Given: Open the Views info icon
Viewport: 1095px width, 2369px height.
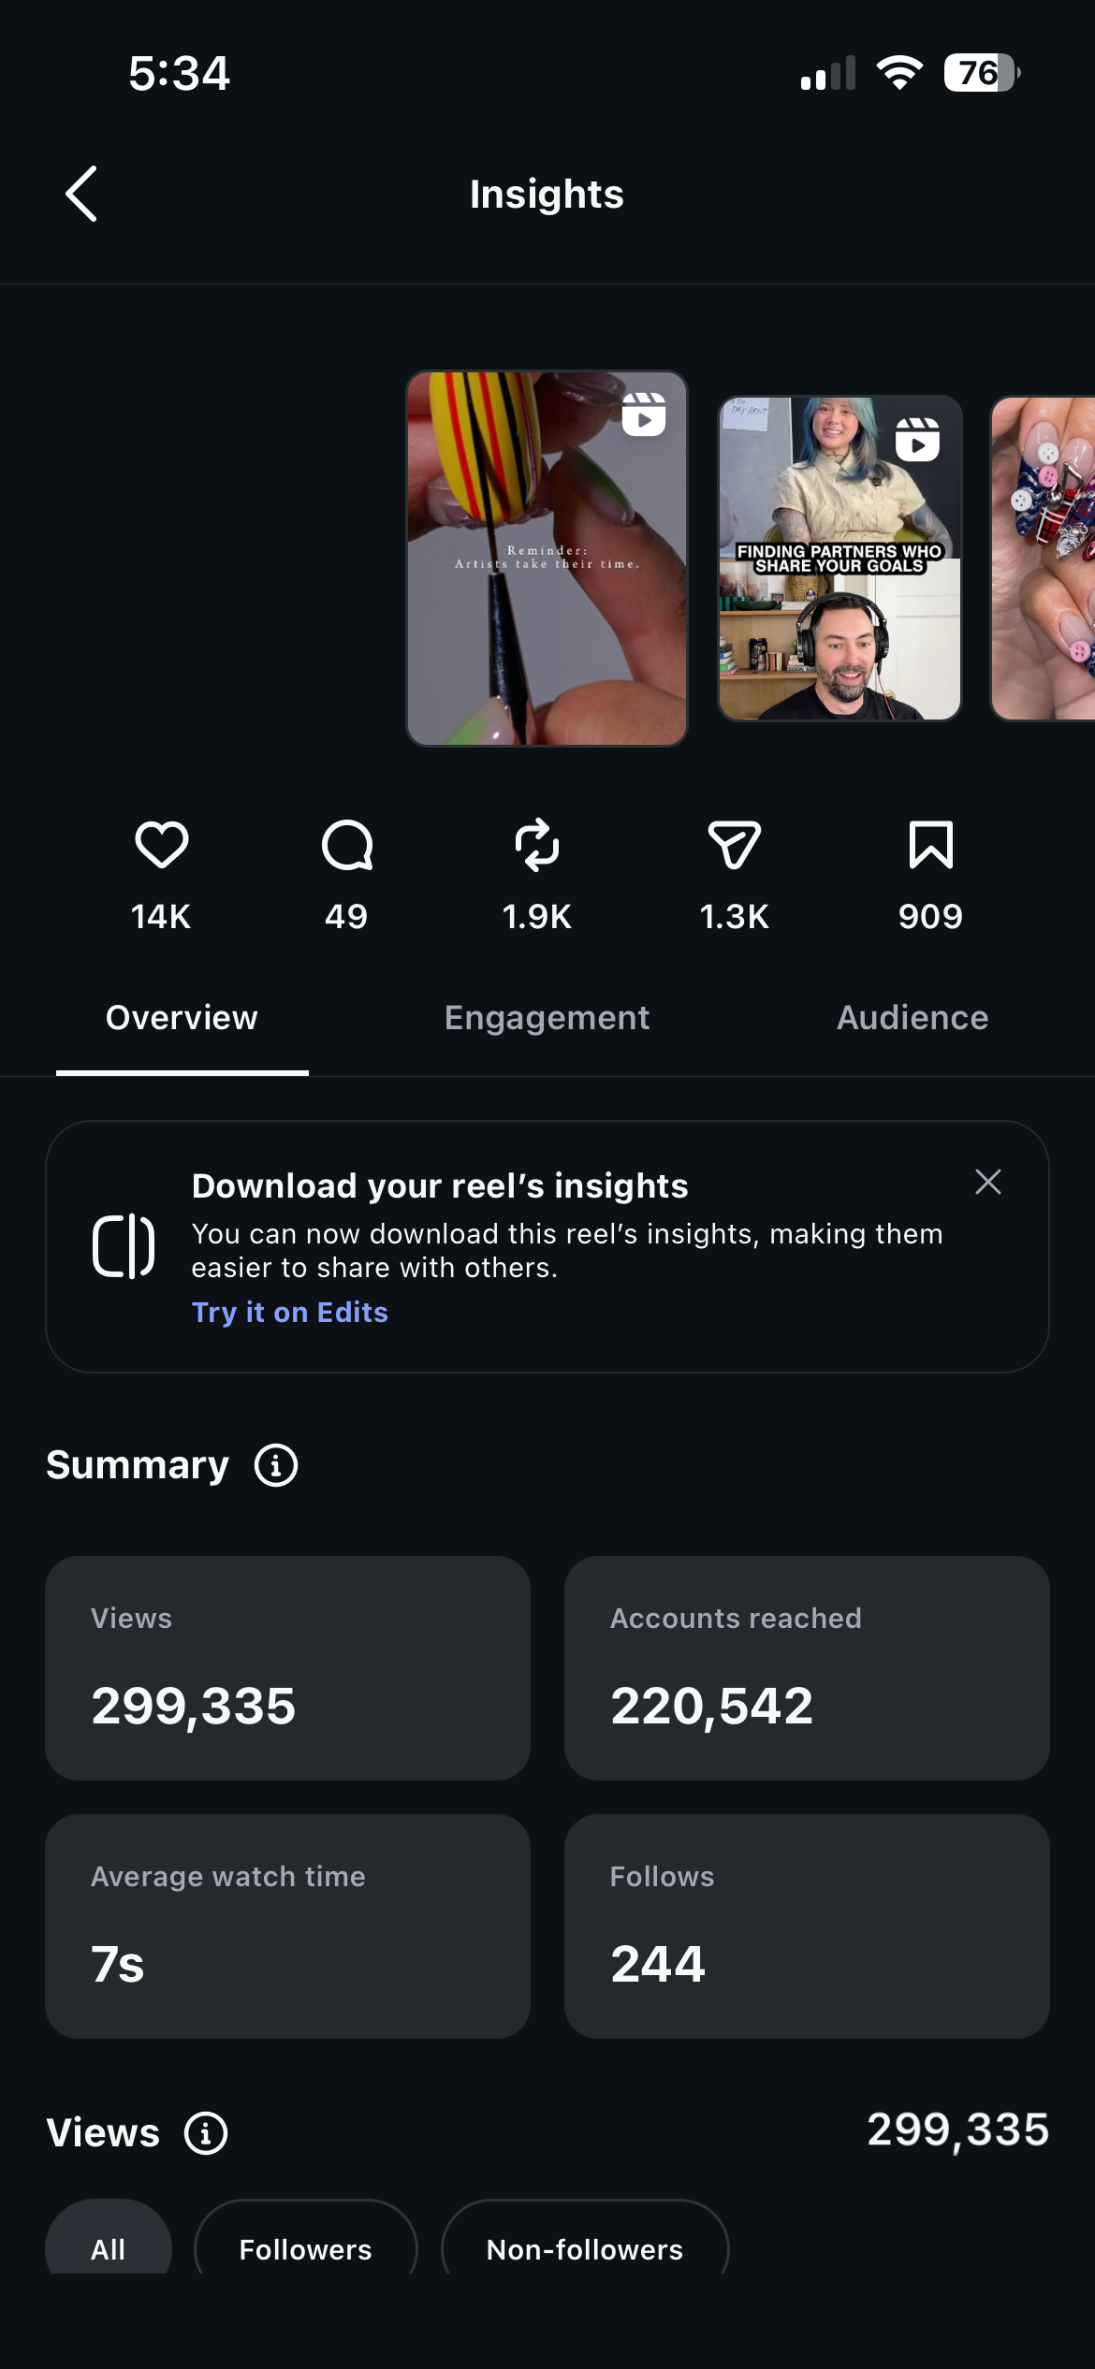Looking at the screenshot, I should click(x=206, y=2133).
